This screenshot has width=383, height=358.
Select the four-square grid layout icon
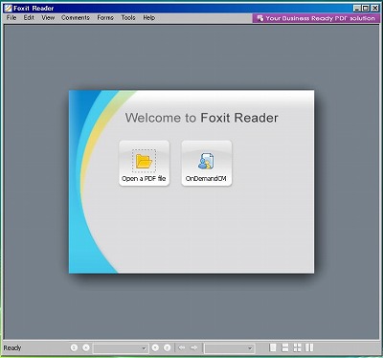[x=297, y=347]
